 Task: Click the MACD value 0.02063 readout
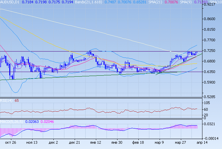click(x=31, y=122)
